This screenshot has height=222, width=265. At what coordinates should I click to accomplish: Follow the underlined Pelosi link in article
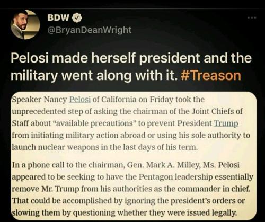(x=80, y=100)
